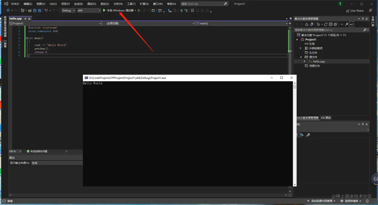
Task: Toggle the pin on the hello.cpp tab
Action: [25, 19]
